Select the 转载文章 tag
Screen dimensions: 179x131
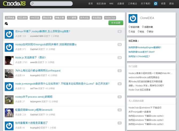60,18
